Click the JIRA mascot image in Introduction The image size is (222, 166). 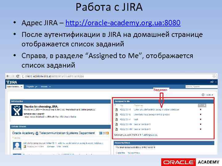pos(17,111)
